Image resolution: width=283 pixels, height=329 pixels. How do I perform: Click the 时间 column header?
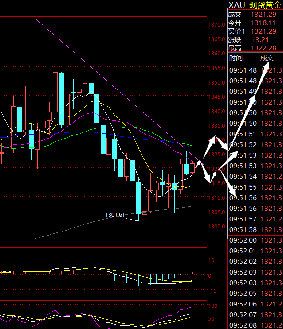pos(236,58)
